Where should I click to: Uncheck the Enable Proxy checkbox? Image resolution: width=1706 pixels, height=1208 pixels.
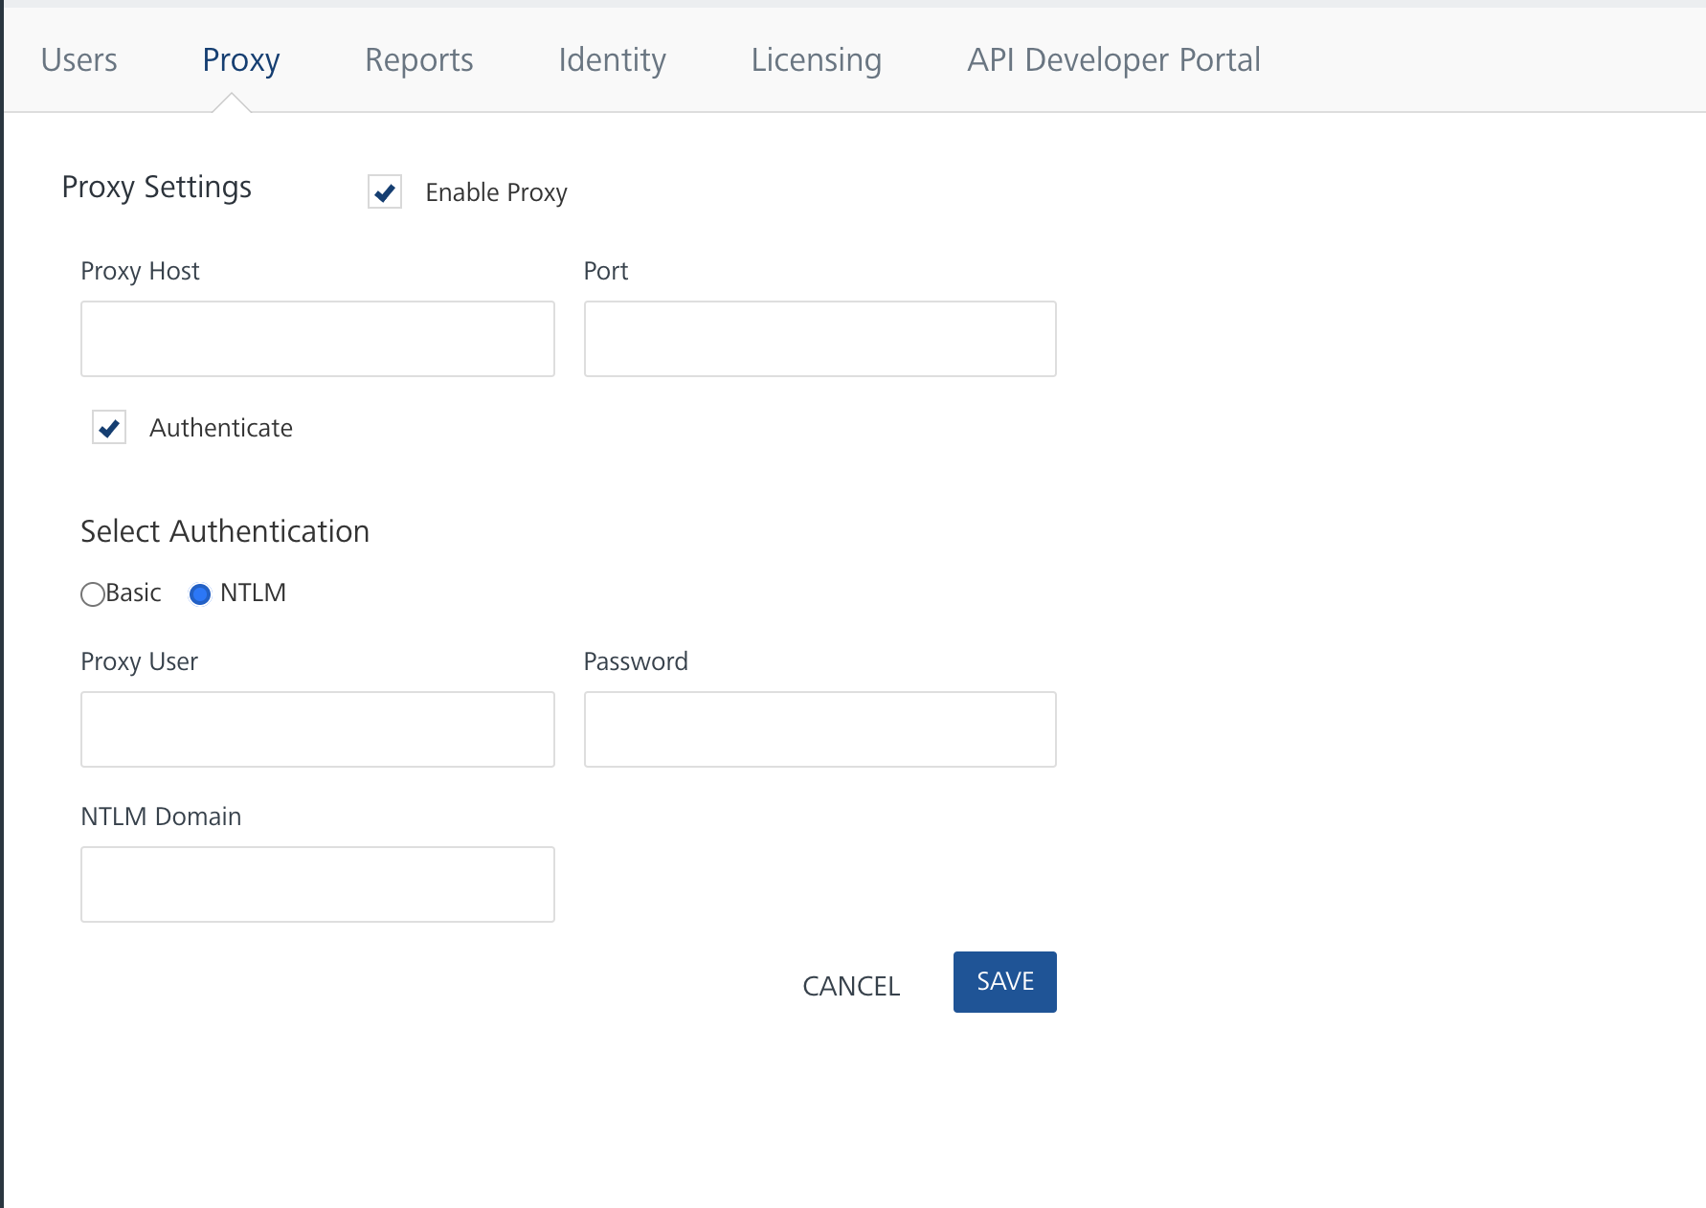(385, 192)
